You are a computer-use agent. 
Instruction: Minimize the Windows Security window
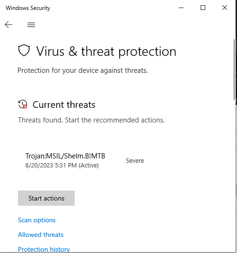(x=181, y=8)
